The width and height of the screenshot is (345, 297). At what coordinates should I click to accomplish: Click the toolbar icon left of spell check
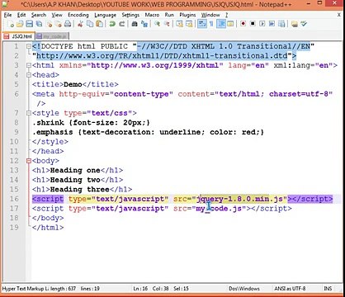click(x=295, y=24)
